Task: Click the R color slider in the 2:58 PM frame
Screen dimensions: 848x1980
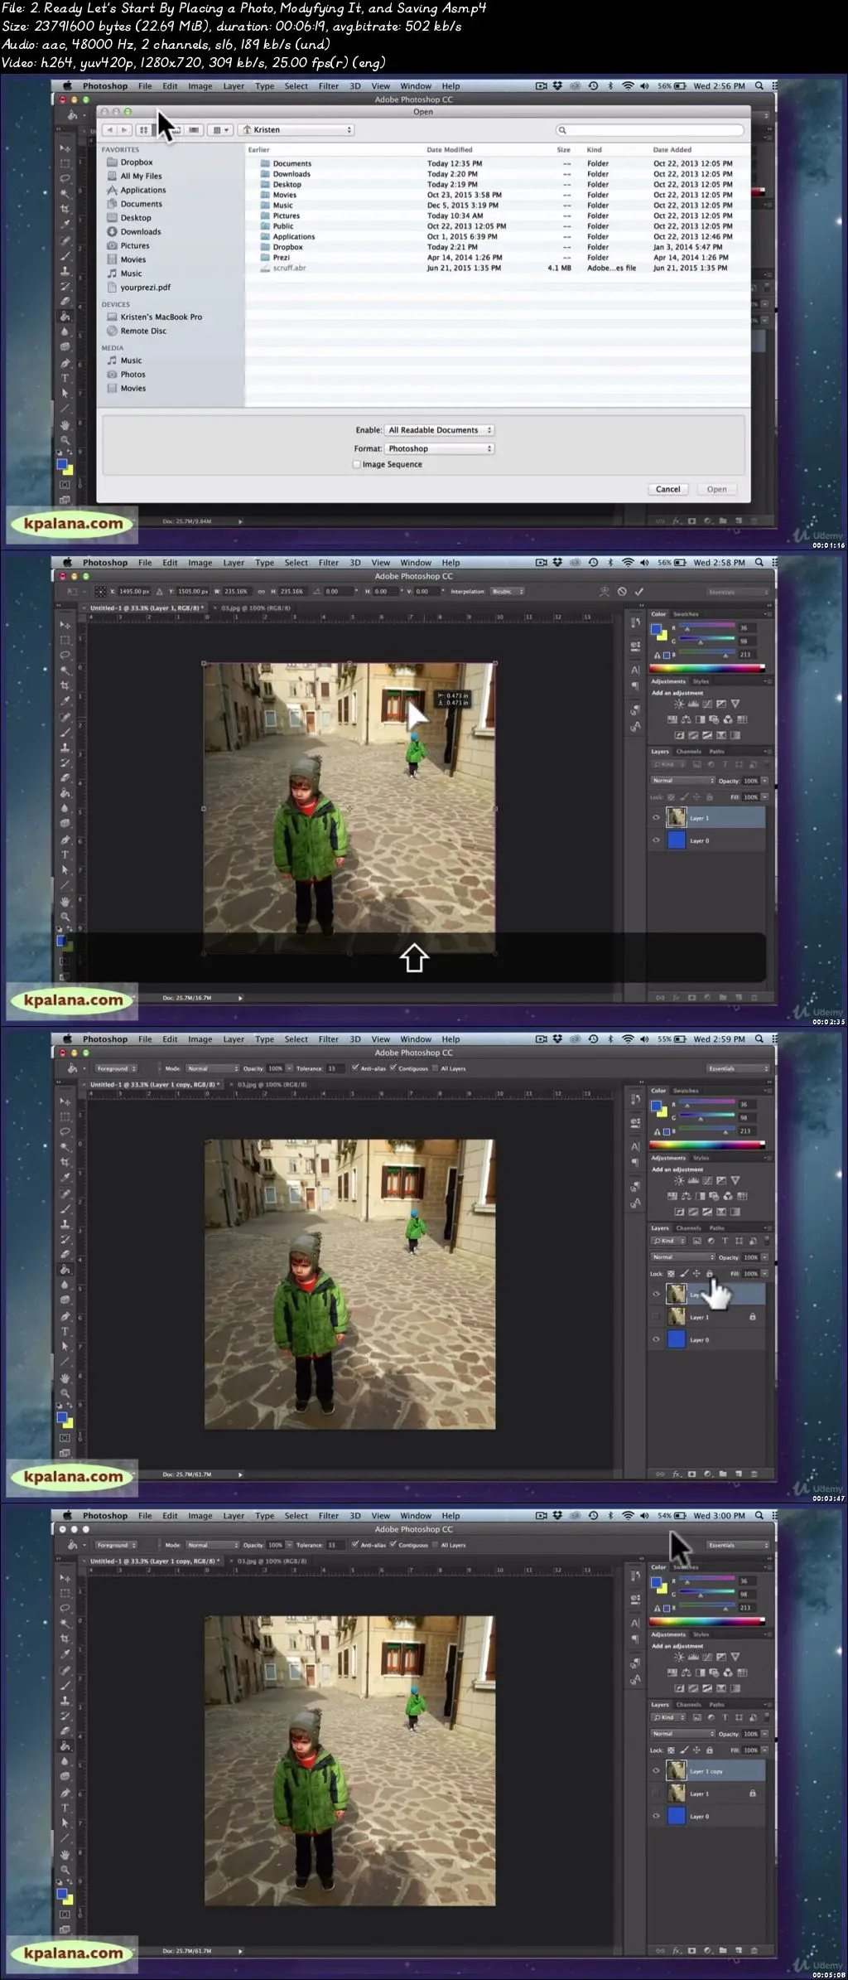Action: click(x=706, y=627)
